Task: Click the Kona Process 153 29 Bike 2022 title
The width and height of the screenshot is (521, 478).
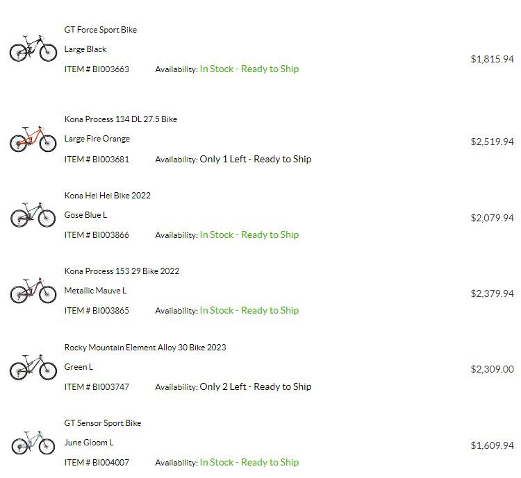Action: (122, 271)
